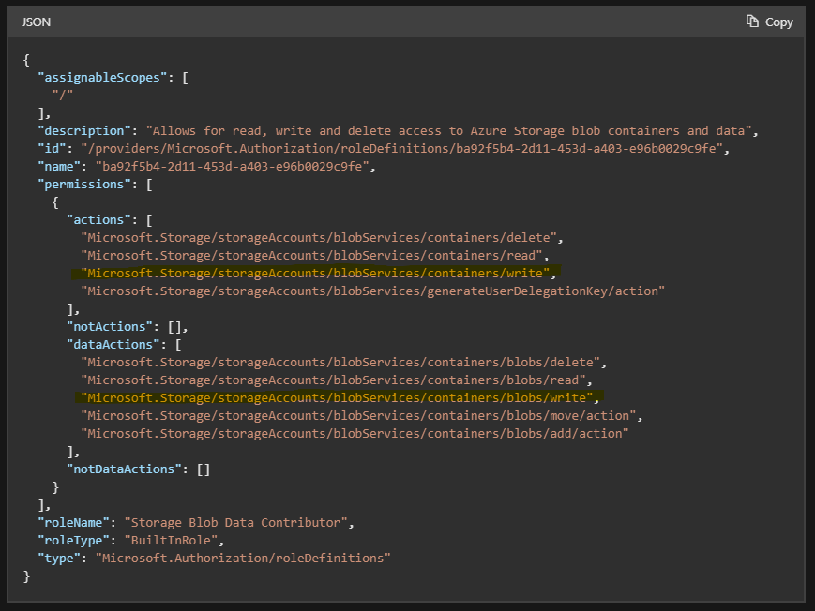This screenshot has width=815, height=611.
Task: Click the containers/delete action line
Action: pyautogui.click(x=319, y=237)
